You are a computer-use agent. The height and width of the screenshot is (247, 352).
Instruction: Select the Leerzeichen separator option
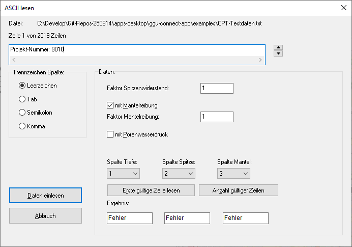22,86
